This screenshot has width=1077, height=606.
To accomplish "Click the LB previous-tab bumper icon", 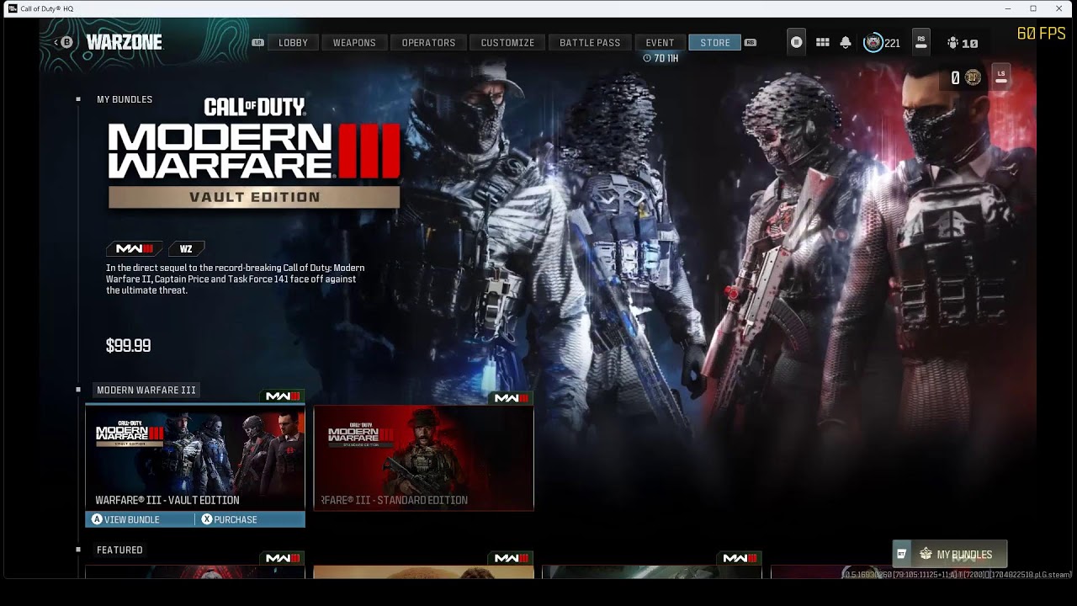I will (257, 42).
